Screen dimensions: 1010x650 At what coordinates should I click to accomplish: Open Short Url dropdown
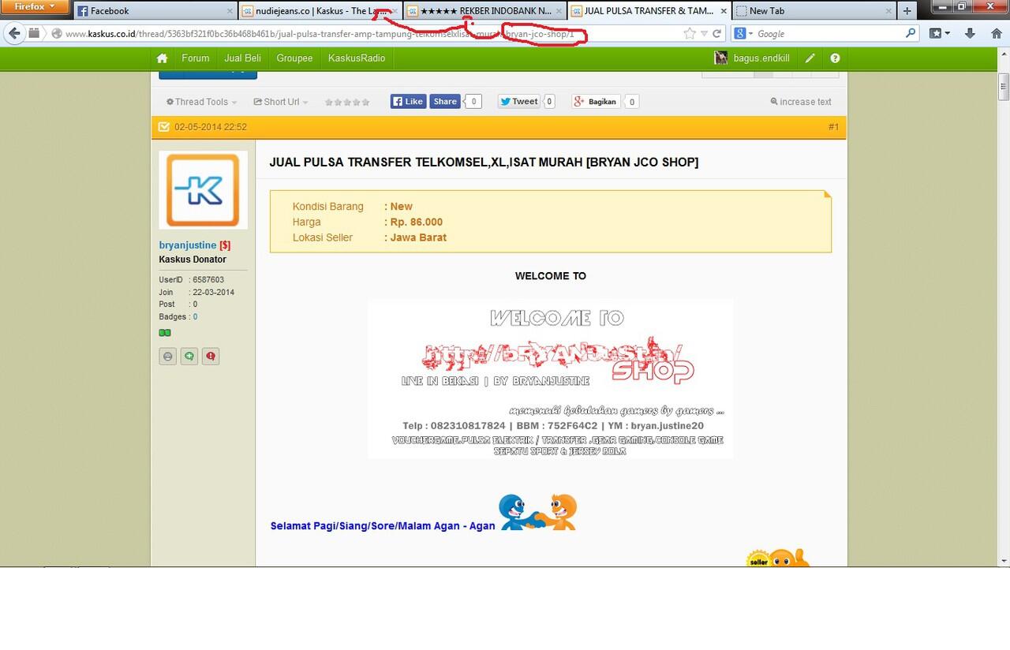[x=281, y=102]
